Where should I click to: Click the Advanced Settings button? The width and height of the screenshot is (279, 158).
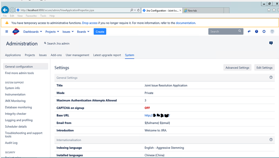point(237,67)
